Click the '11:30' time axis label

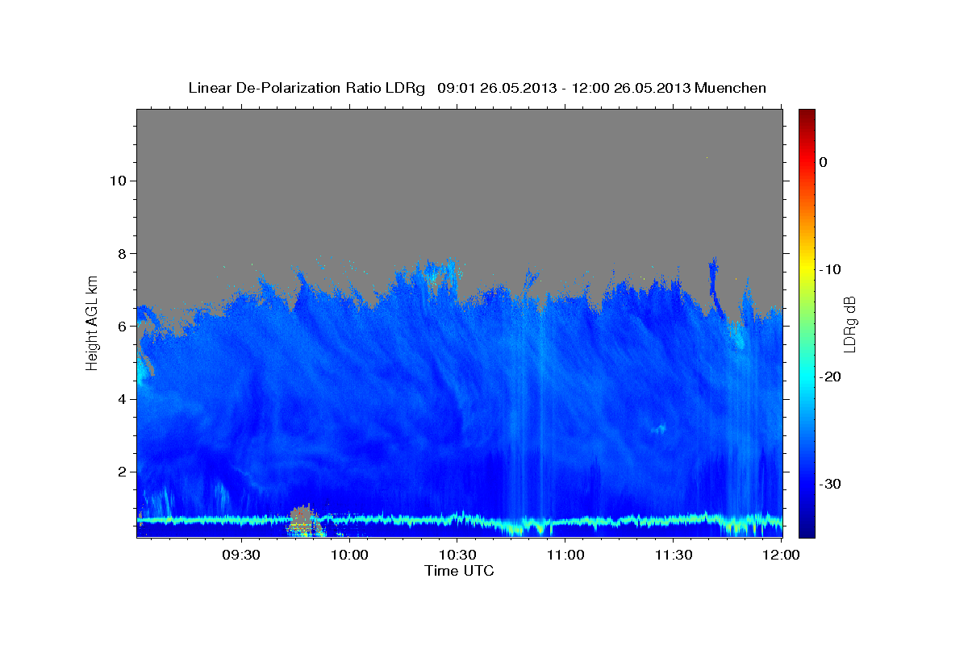pyautogui.click(x=674, y=556)
